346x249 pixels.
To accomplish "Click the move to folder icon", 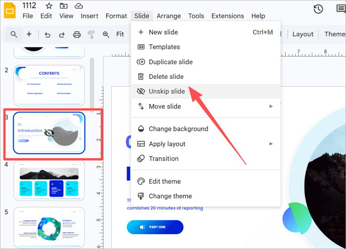I will point(64,6).
